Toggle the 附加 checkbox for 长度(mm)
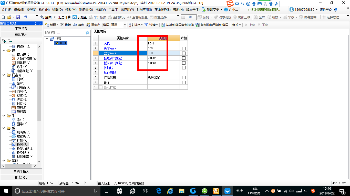The height and width of the screenshot is (196, 350). pyautogui.click(x=184, y=48)
